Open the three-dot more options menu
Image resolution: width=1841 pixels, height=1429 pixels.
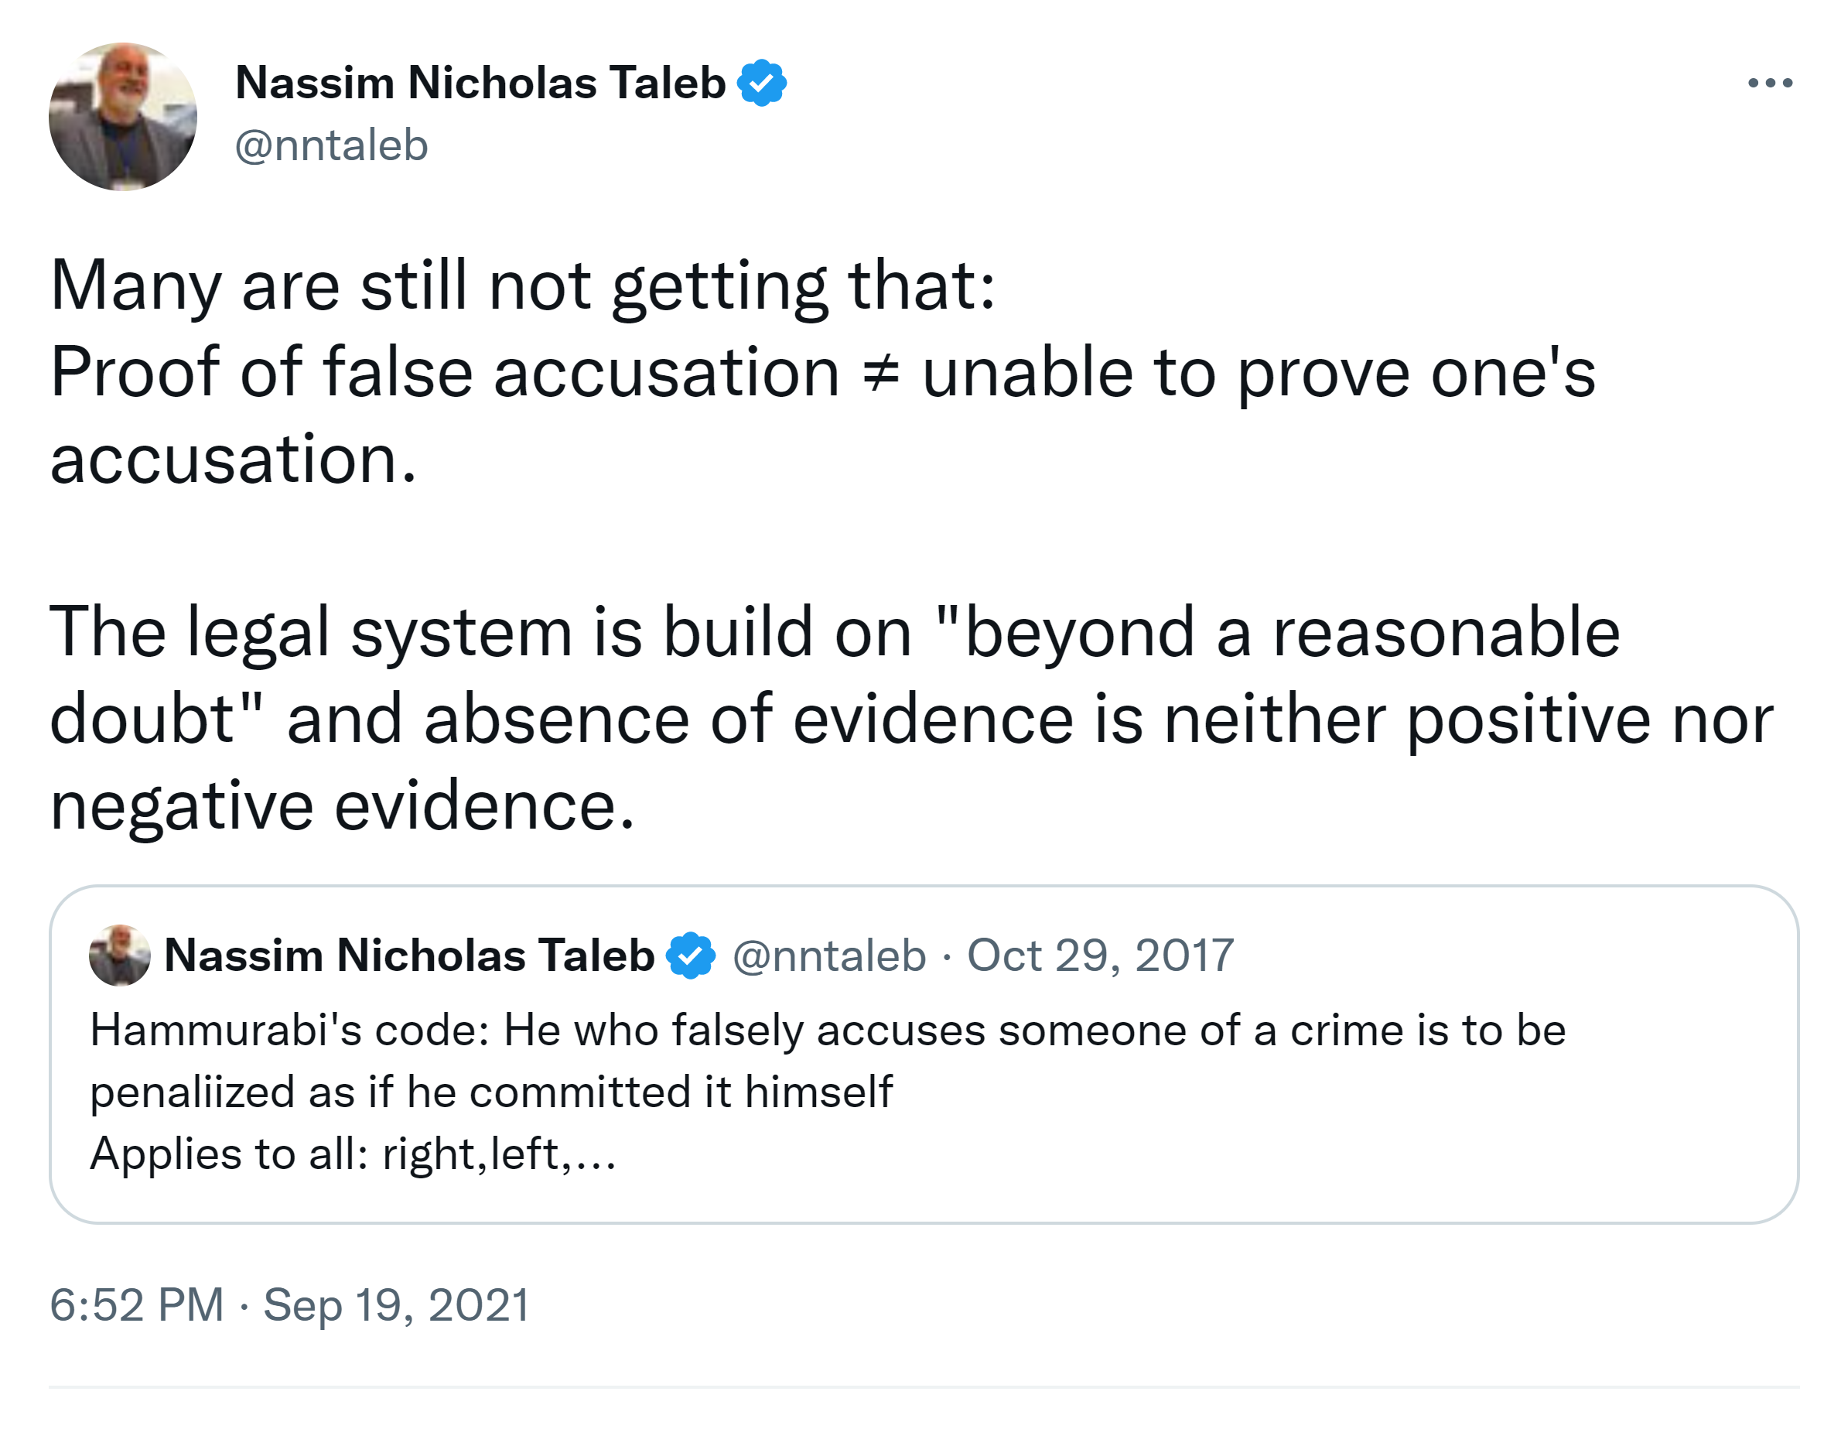(1768, 83)
